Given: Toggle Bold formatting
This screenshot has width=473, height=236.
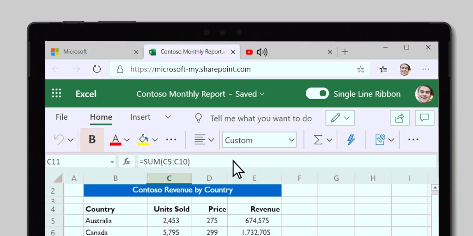Looking at the screenshot, I should click(92, 140).
